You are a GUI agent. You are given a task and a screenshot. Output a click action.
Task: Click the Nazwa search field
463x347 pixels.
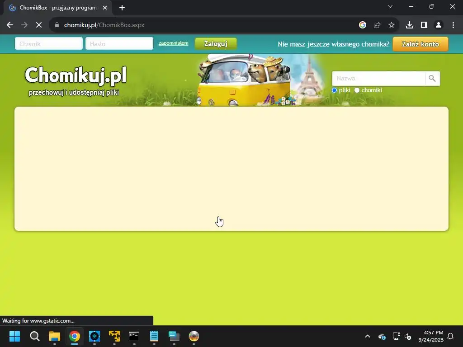[x=378, y=79]
